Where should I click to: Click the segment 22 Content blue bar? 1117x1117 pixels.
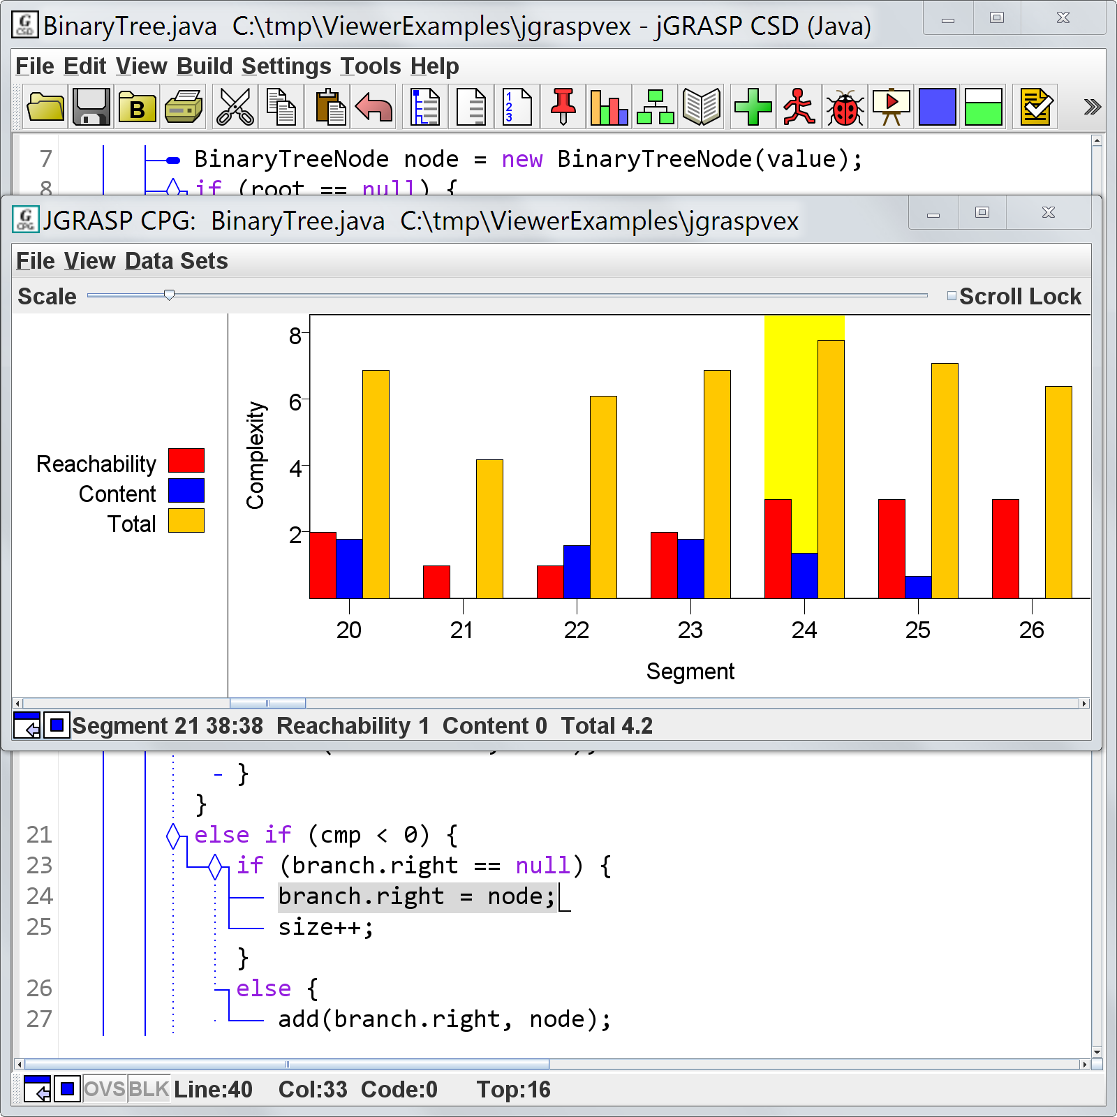tap(577, 572)
